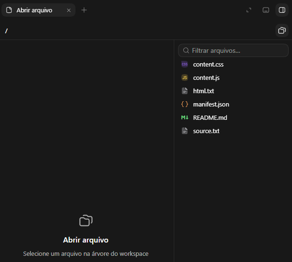Add a new tab with the plus icon
Screen dimensions: 292x262
tap(84, 10)
